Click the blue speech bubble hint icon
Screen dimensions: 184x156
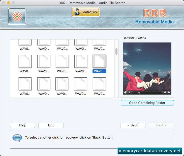point(17,138)
